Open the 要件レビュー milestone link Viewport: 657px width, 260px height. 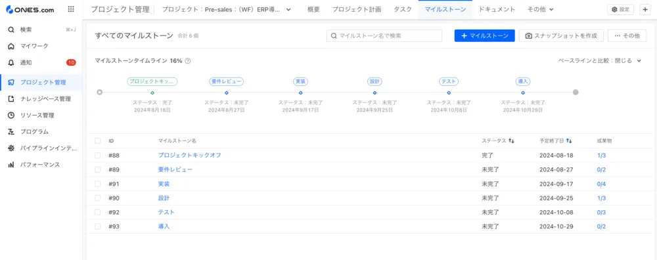click(175, 169)
